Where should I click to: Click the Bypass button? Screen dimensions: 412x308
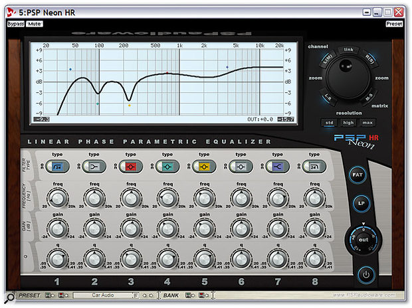point(16,24)
